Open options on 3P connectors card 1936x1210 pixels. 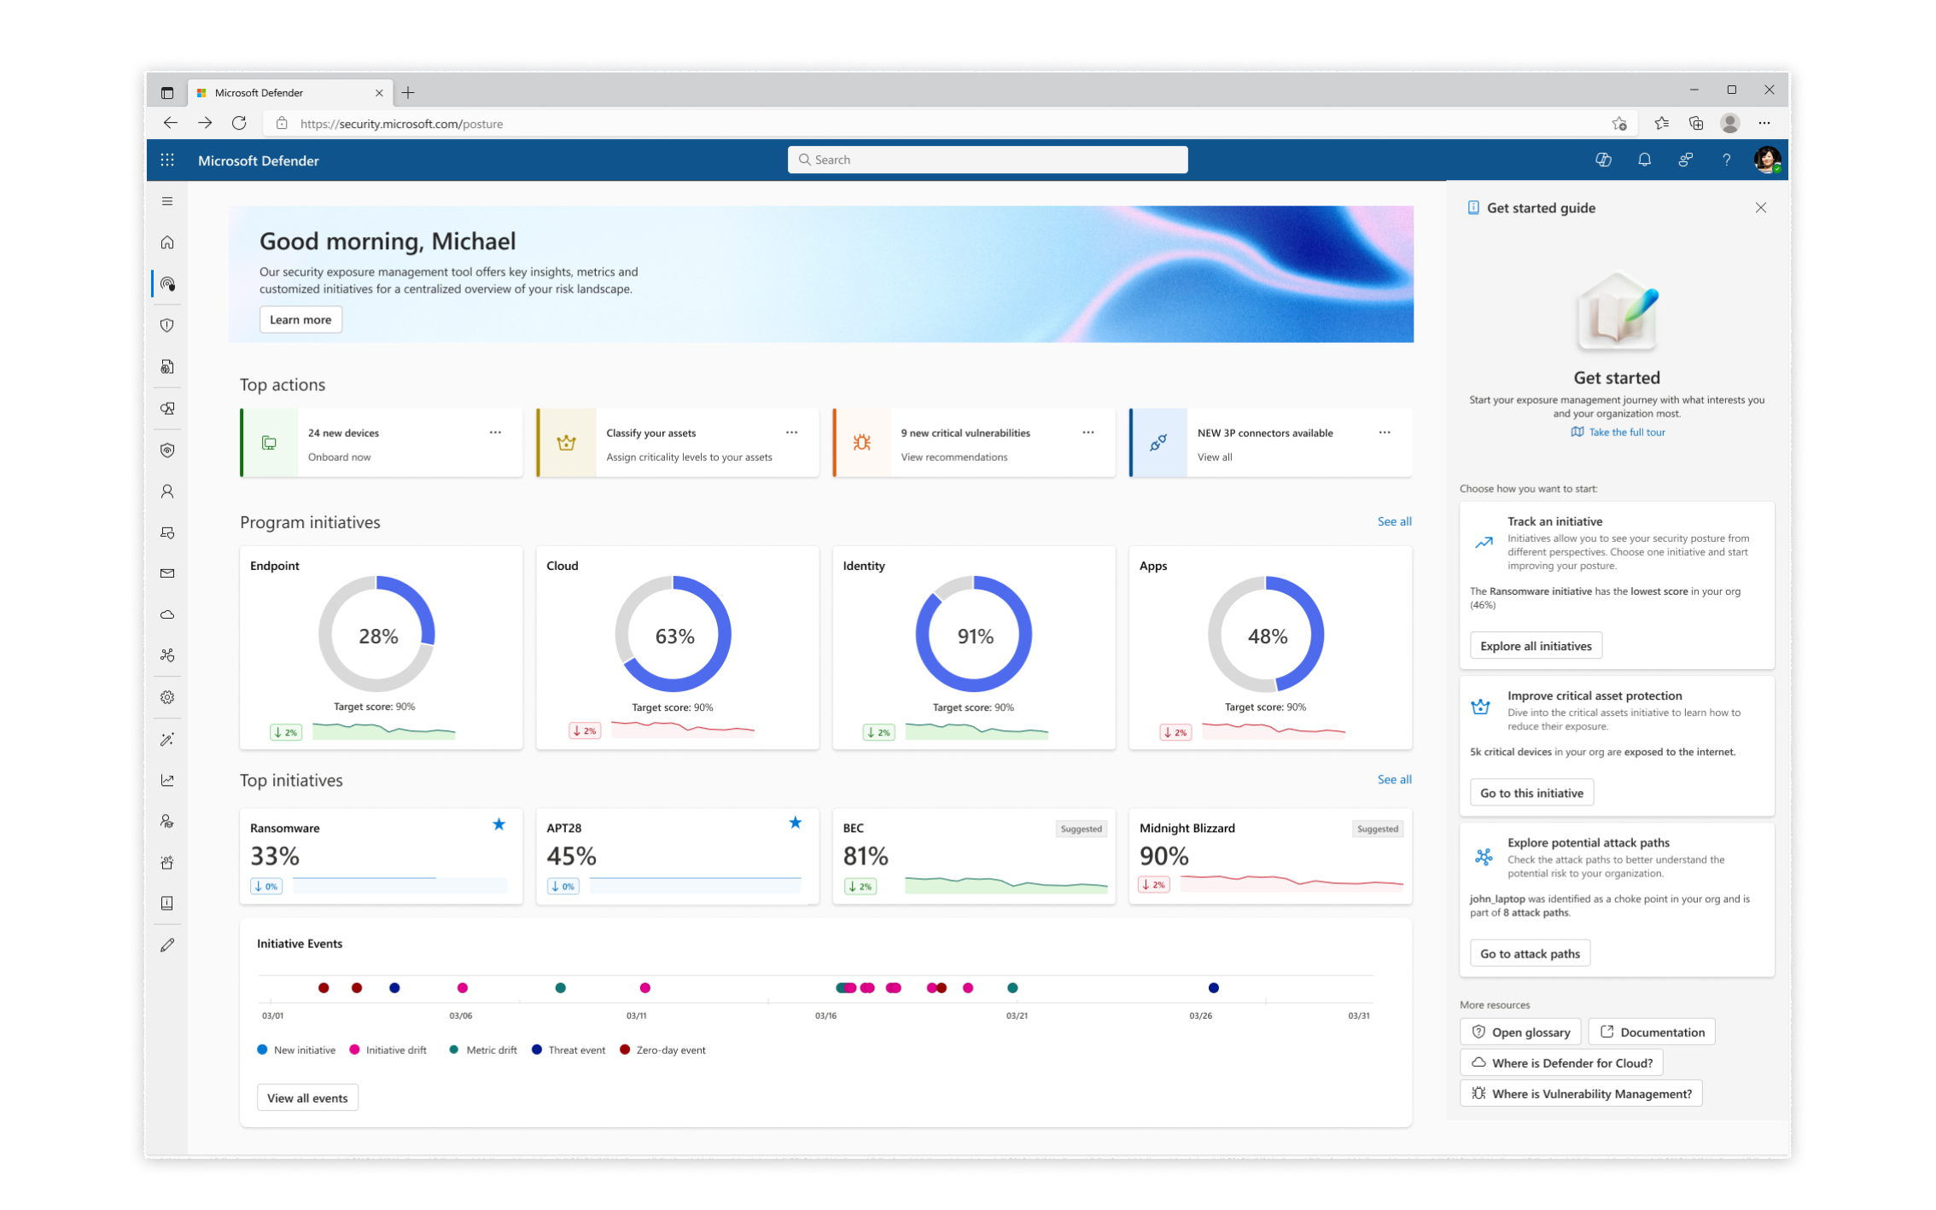pos(1384,433)
